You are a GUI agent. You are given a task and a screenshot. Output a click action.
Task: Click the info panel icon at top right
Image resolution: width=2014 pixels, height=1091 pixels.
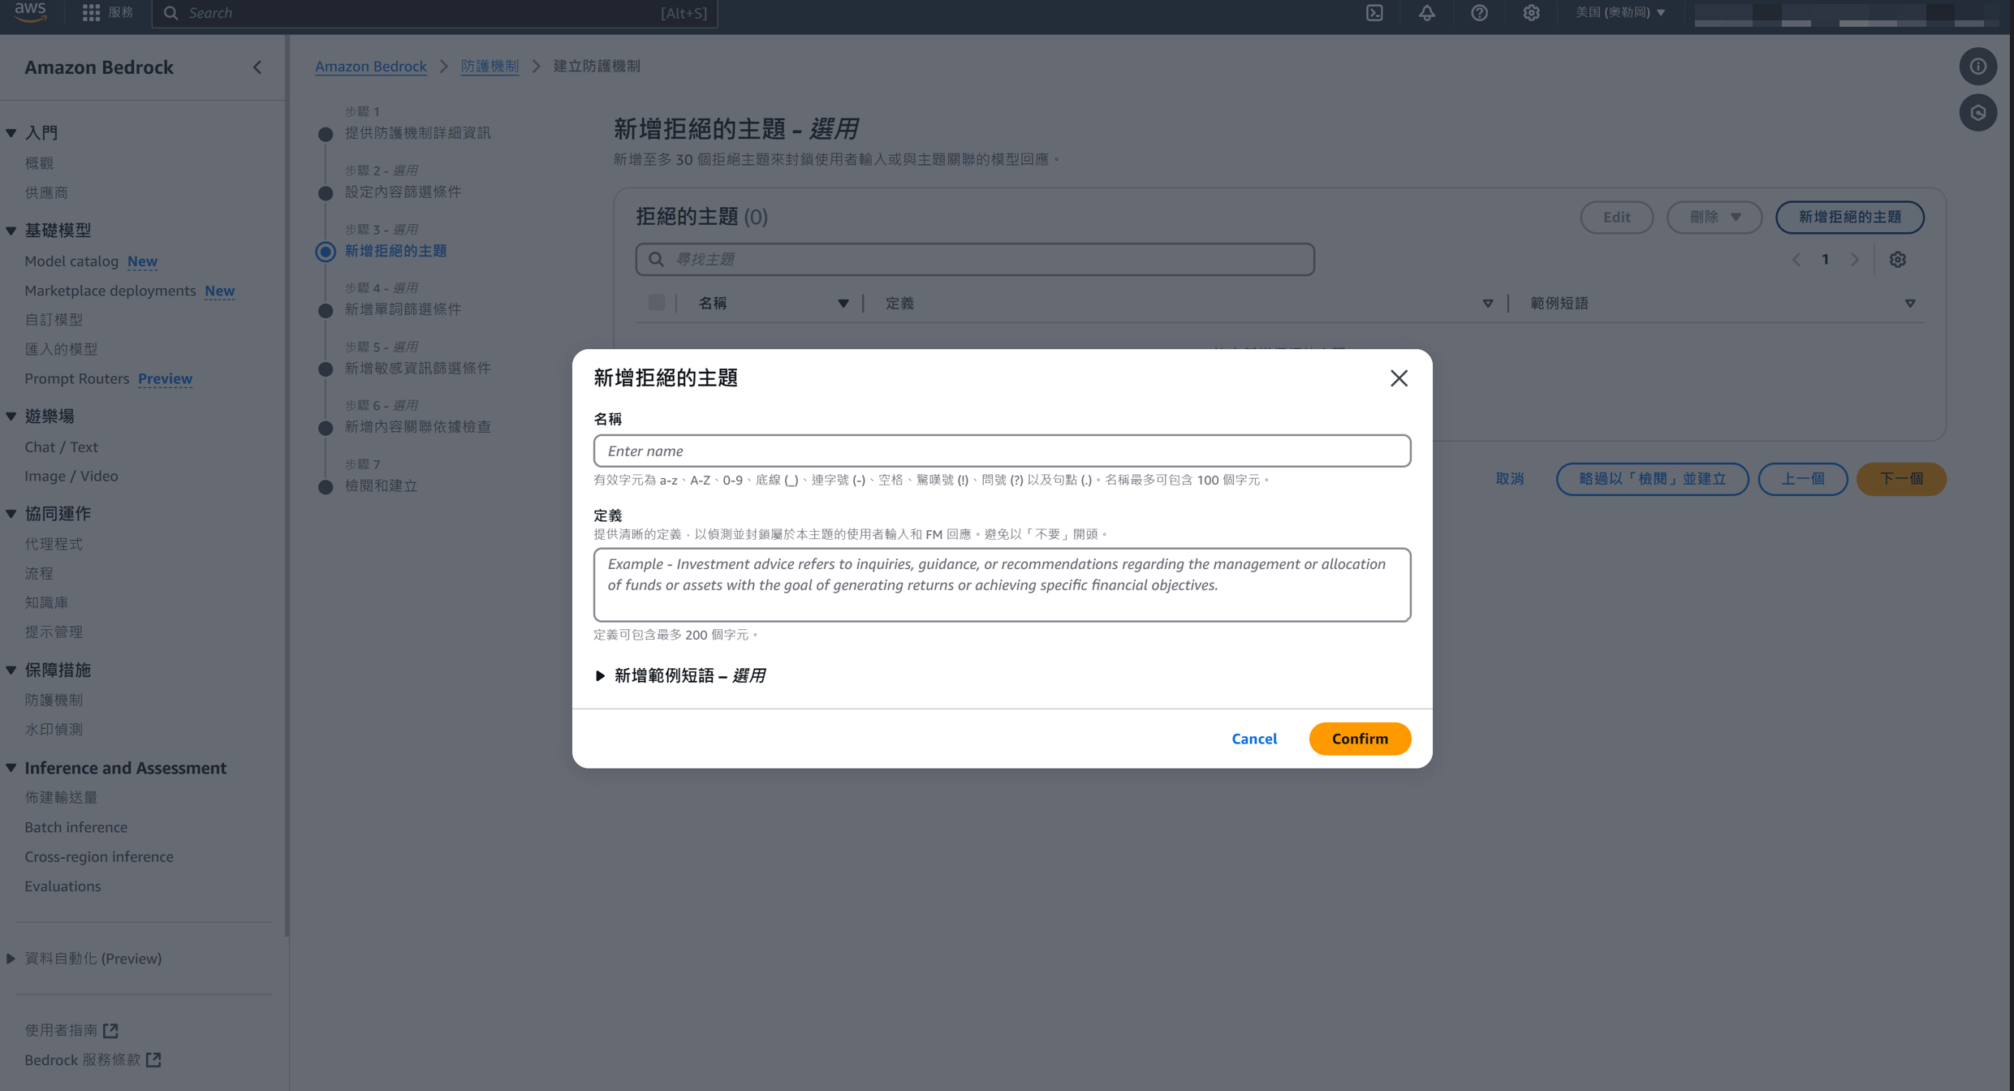click(x=1977, y=67)
